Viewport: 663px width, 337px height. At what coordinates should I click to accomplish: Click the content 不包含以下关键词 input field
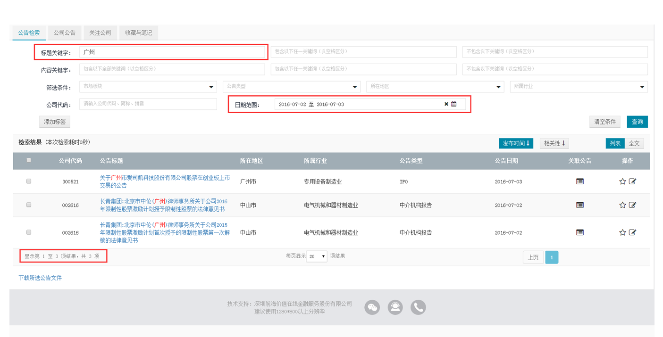point(555,69)
